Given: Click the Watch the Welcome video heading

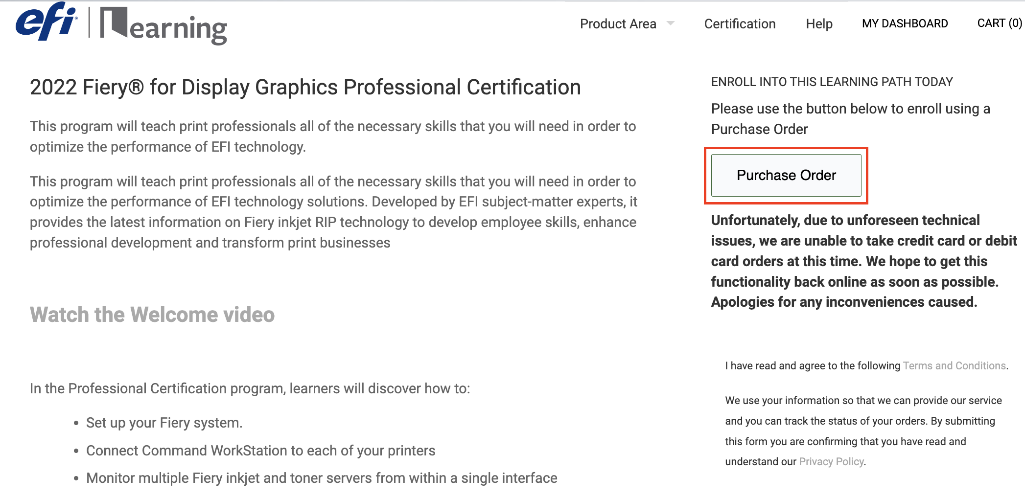Looking at the screenshot, I should click(x=152, y=315).
